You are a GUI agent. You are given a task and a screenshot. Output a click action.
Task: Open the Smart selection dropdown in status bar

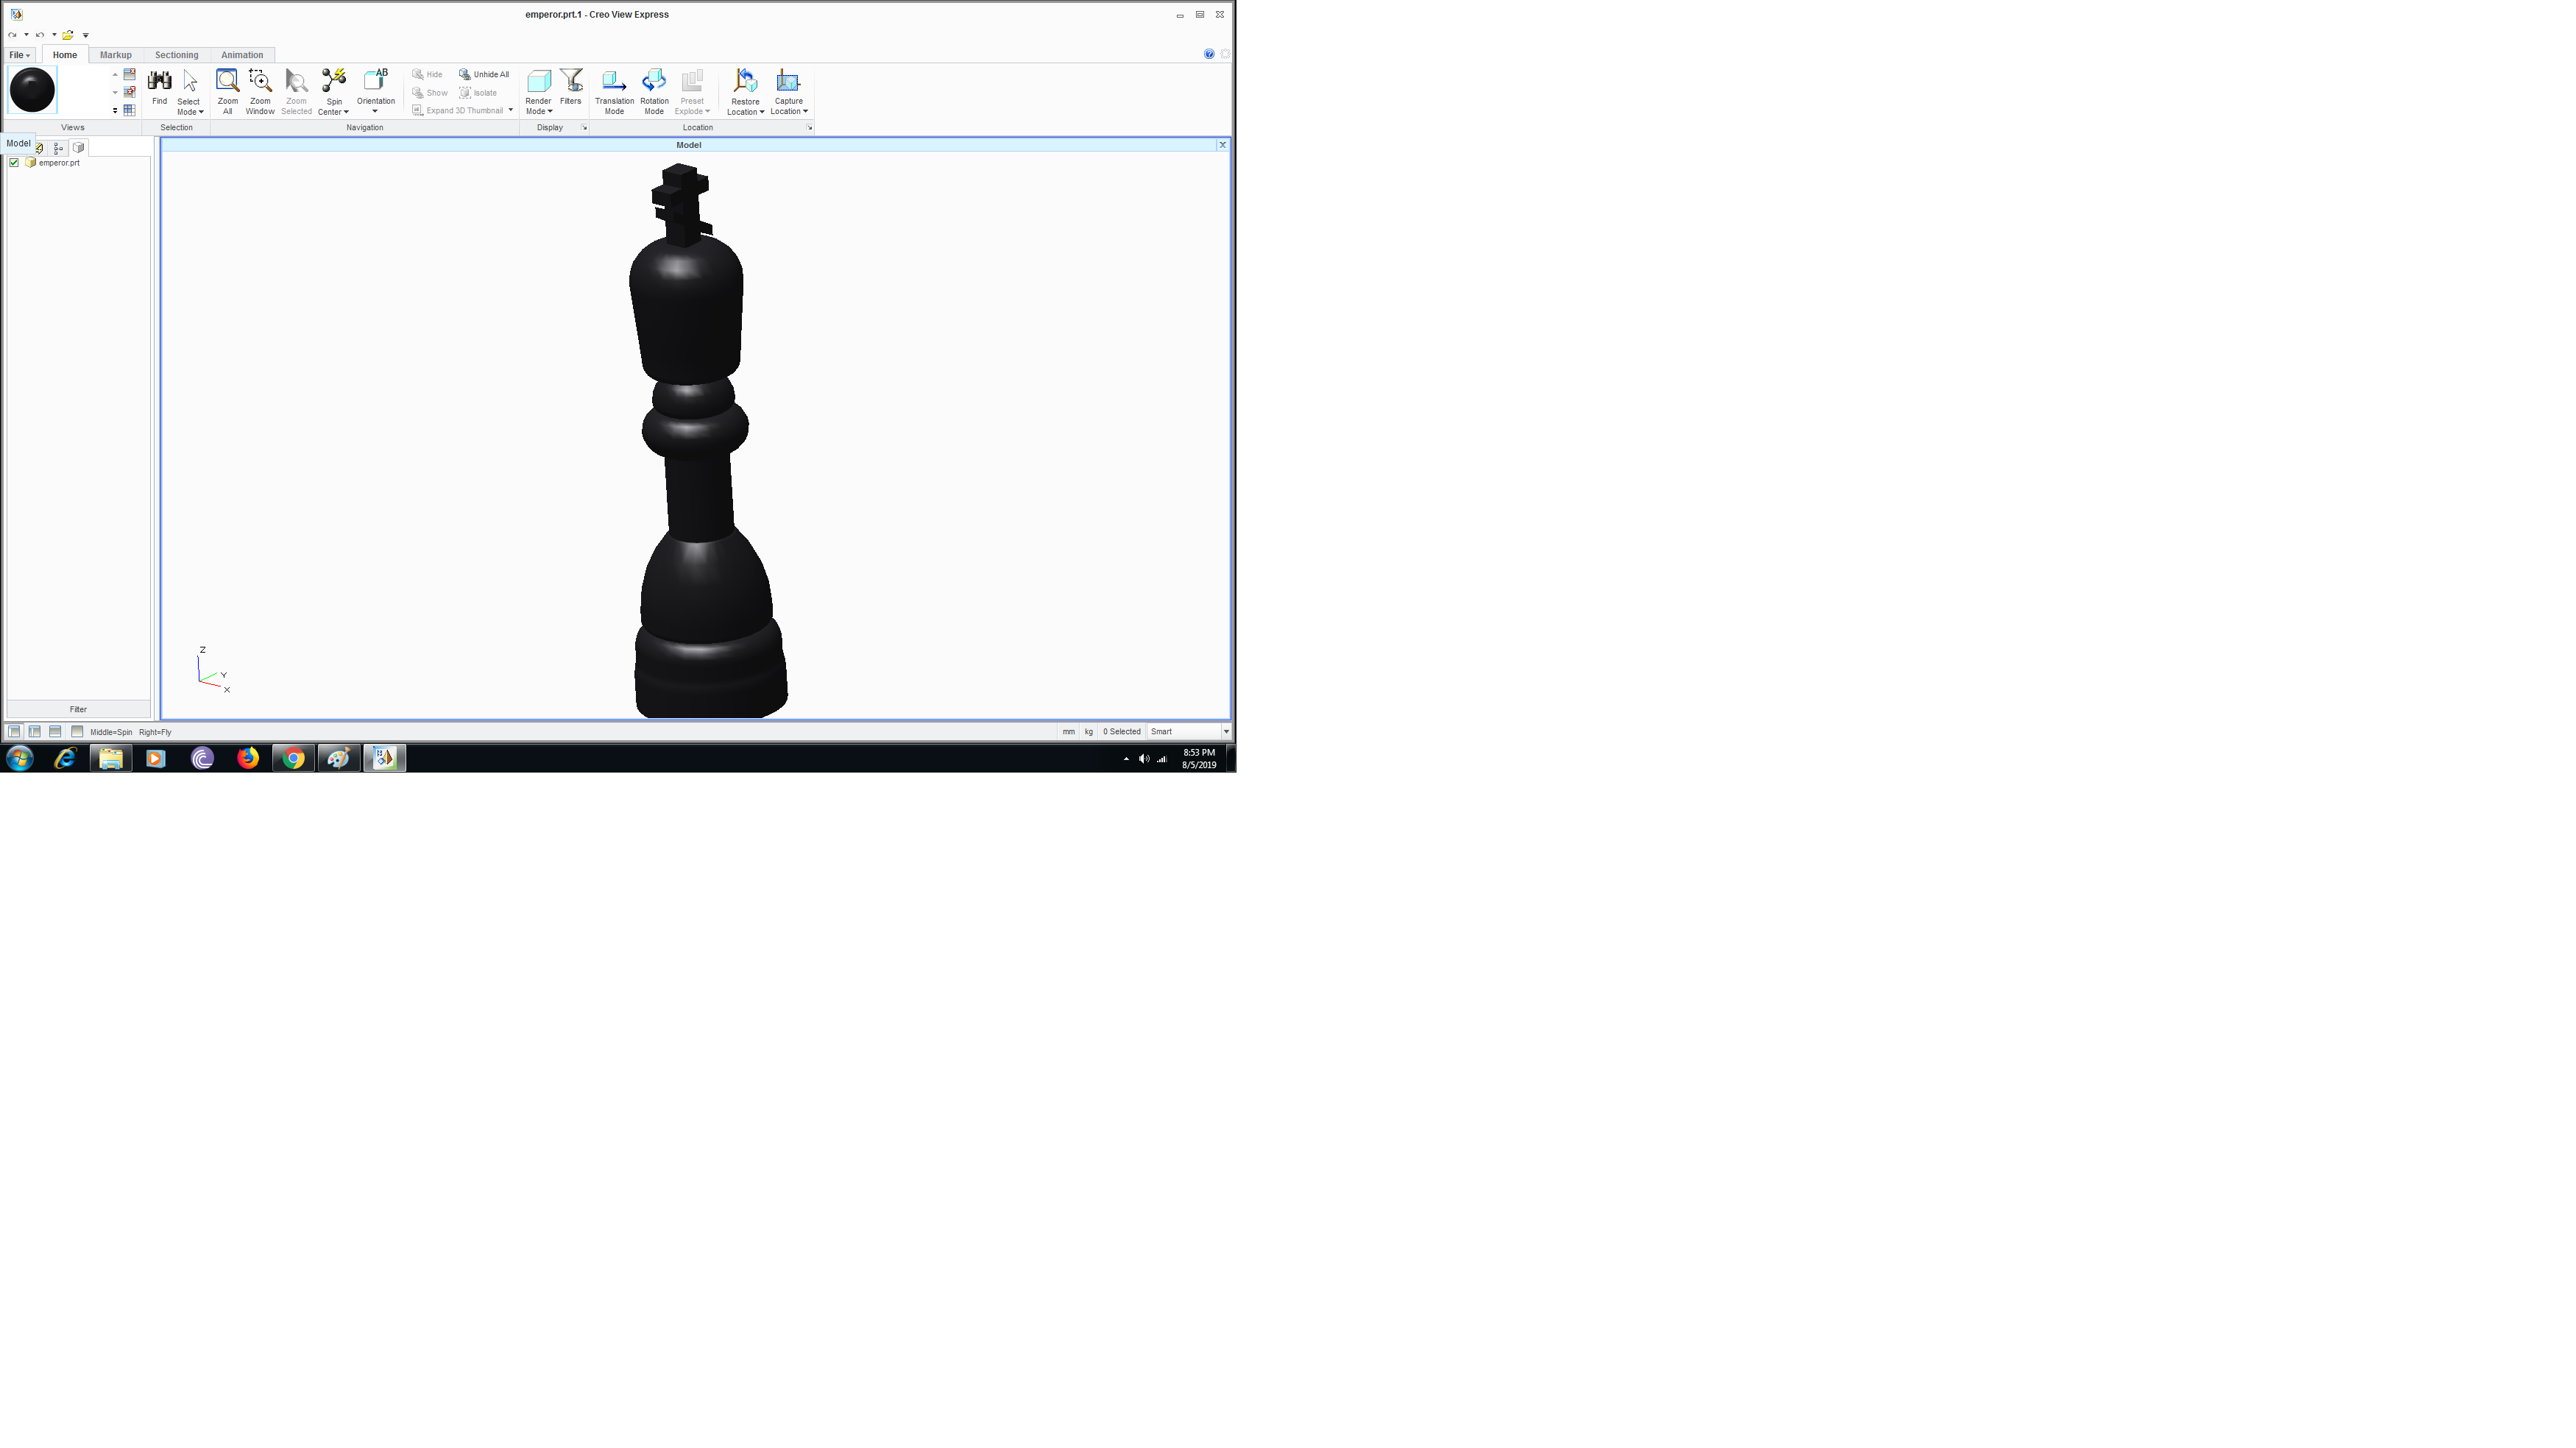[1226, 731]
